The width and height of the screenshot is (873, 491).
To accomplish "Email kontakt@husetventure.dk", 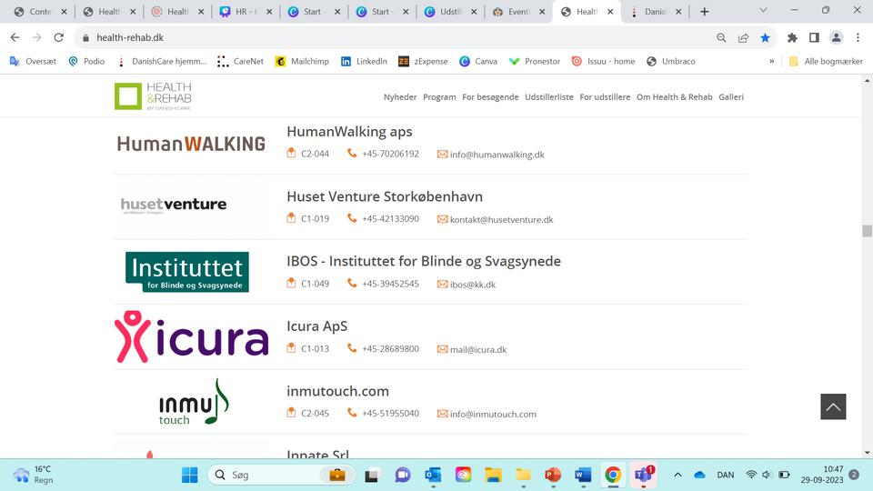I will [501, 219].
